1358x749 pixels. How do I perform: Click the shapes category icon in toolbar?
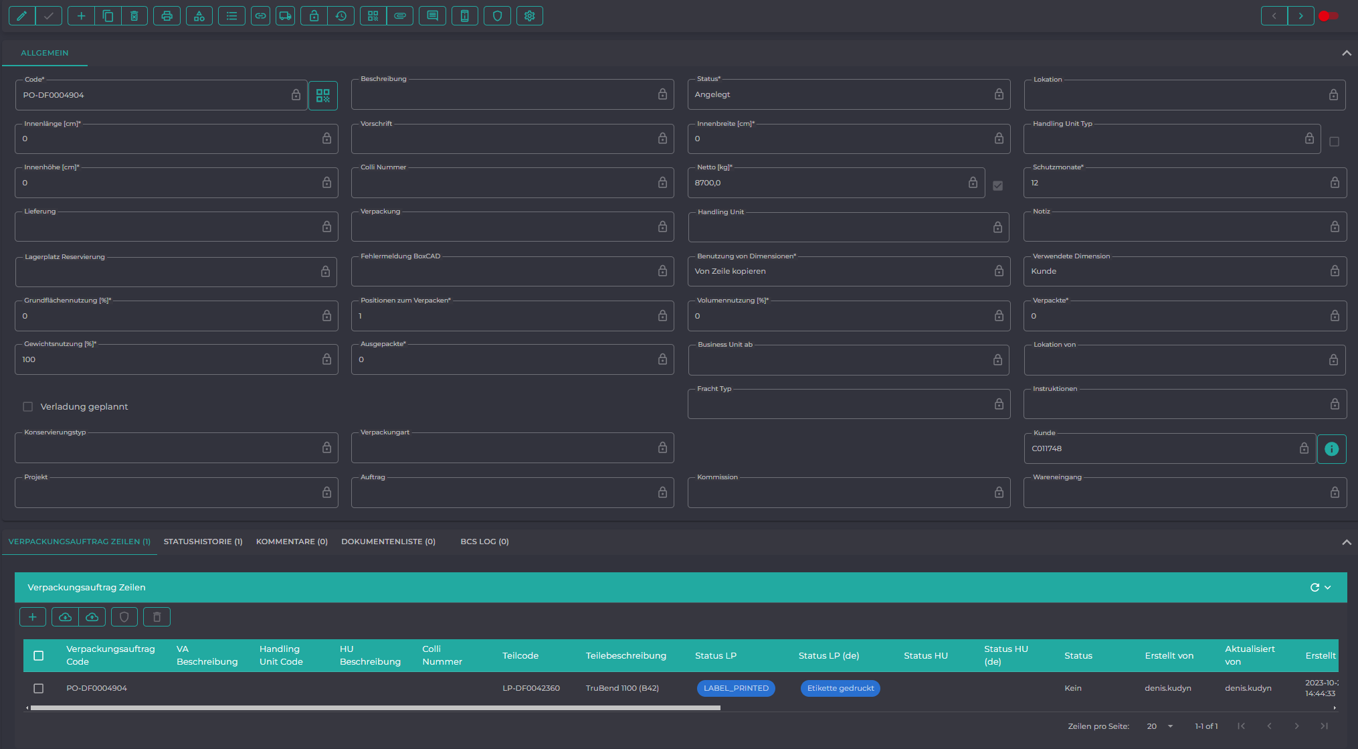click(199, 16)
